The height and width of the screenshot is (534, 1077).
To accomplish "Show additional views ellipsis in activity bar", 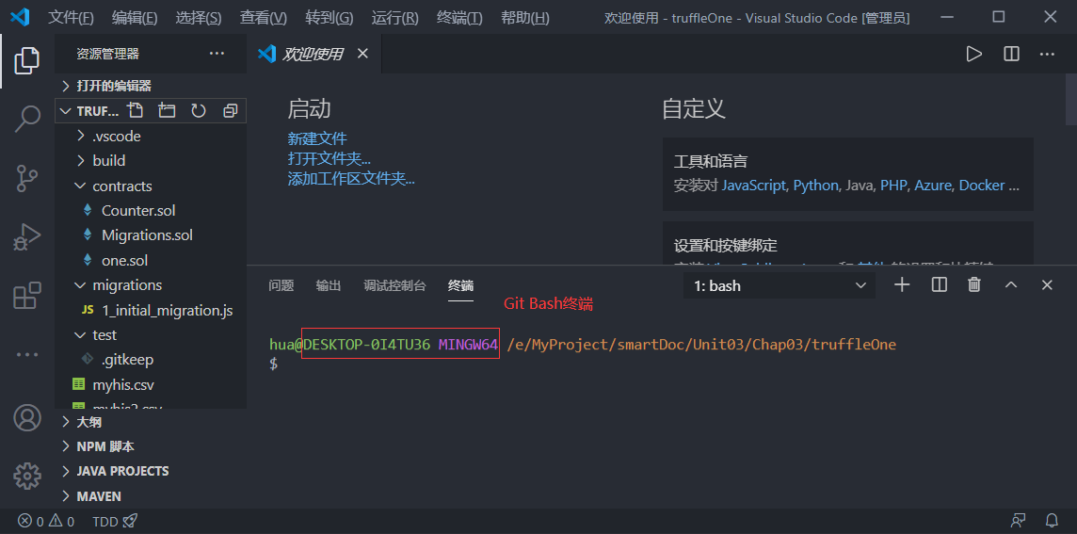I will [x=26, y=355].
